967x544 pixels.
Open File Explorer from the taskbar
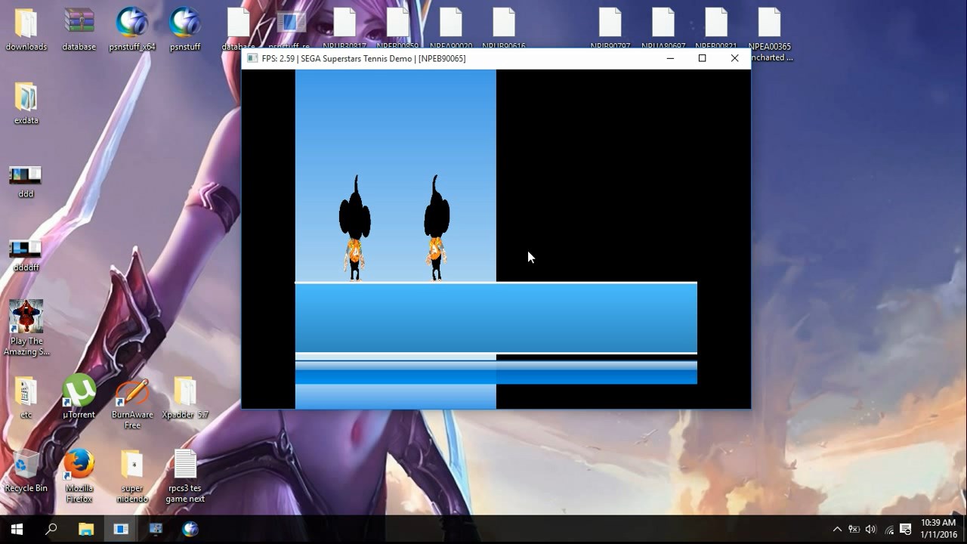coord(86,529)
